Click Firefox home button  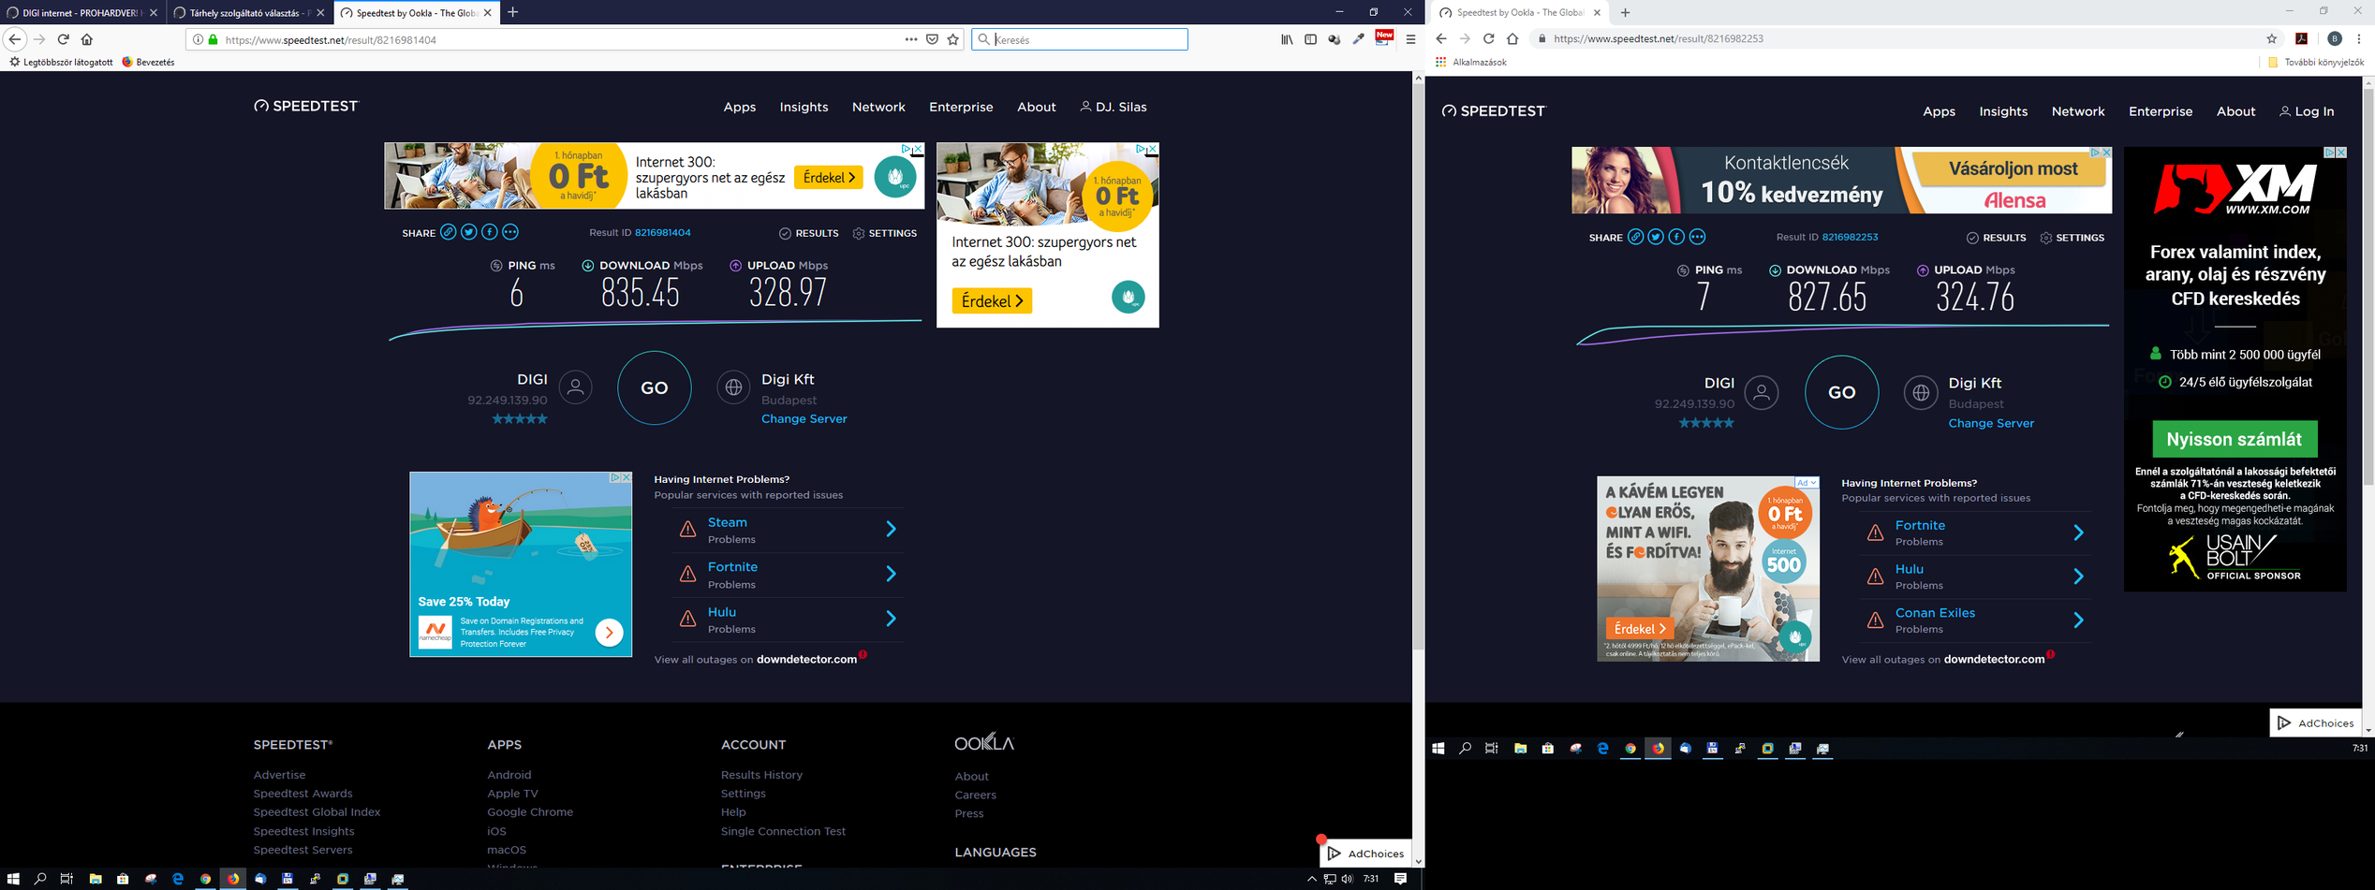87,39
